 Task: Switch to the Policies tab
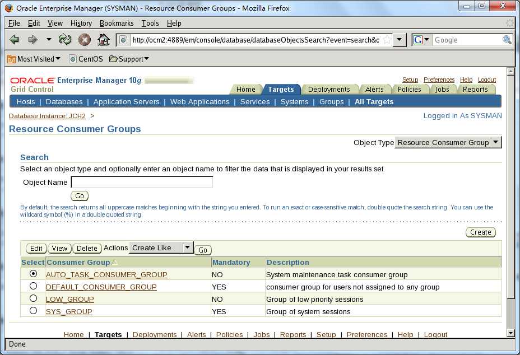(x=409, y=89)
